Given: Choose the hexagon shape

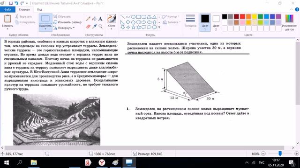Looking at the screenshot, I should click(x=138, y=22).
